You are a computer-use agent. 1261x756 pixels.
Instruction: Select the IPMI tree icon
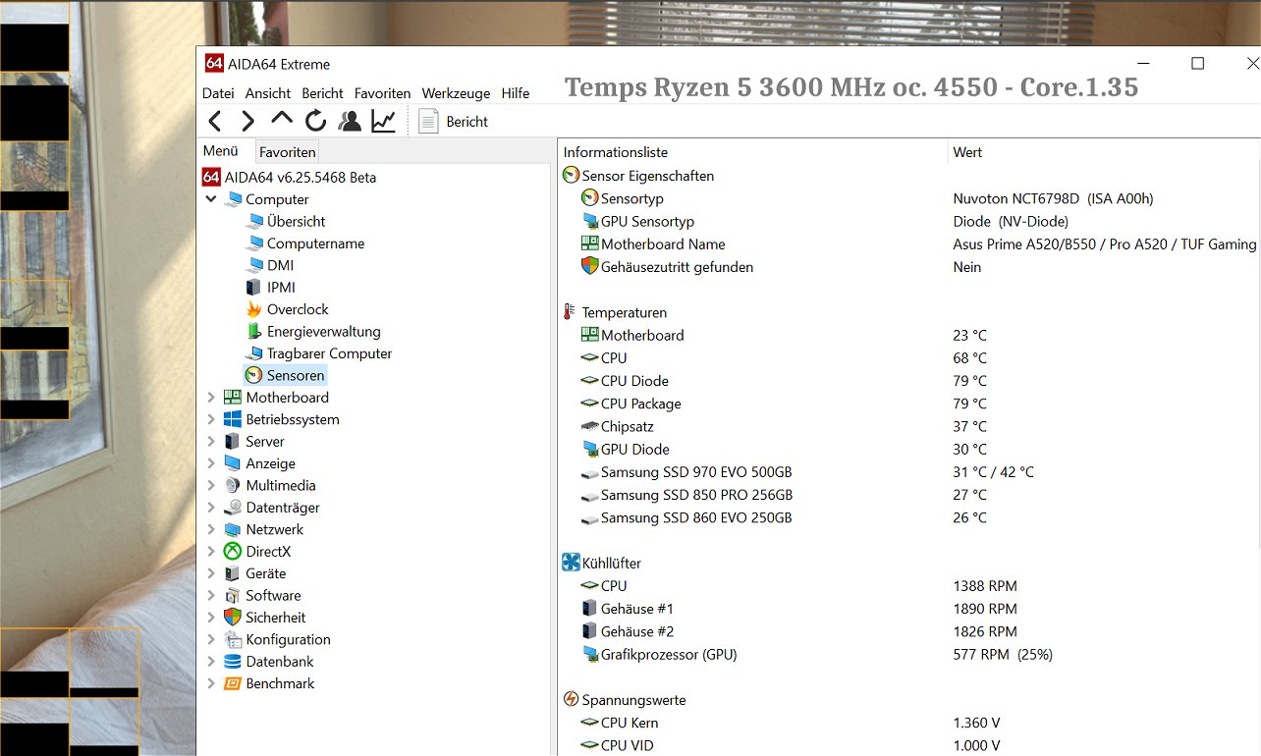(x=253, y=288)
